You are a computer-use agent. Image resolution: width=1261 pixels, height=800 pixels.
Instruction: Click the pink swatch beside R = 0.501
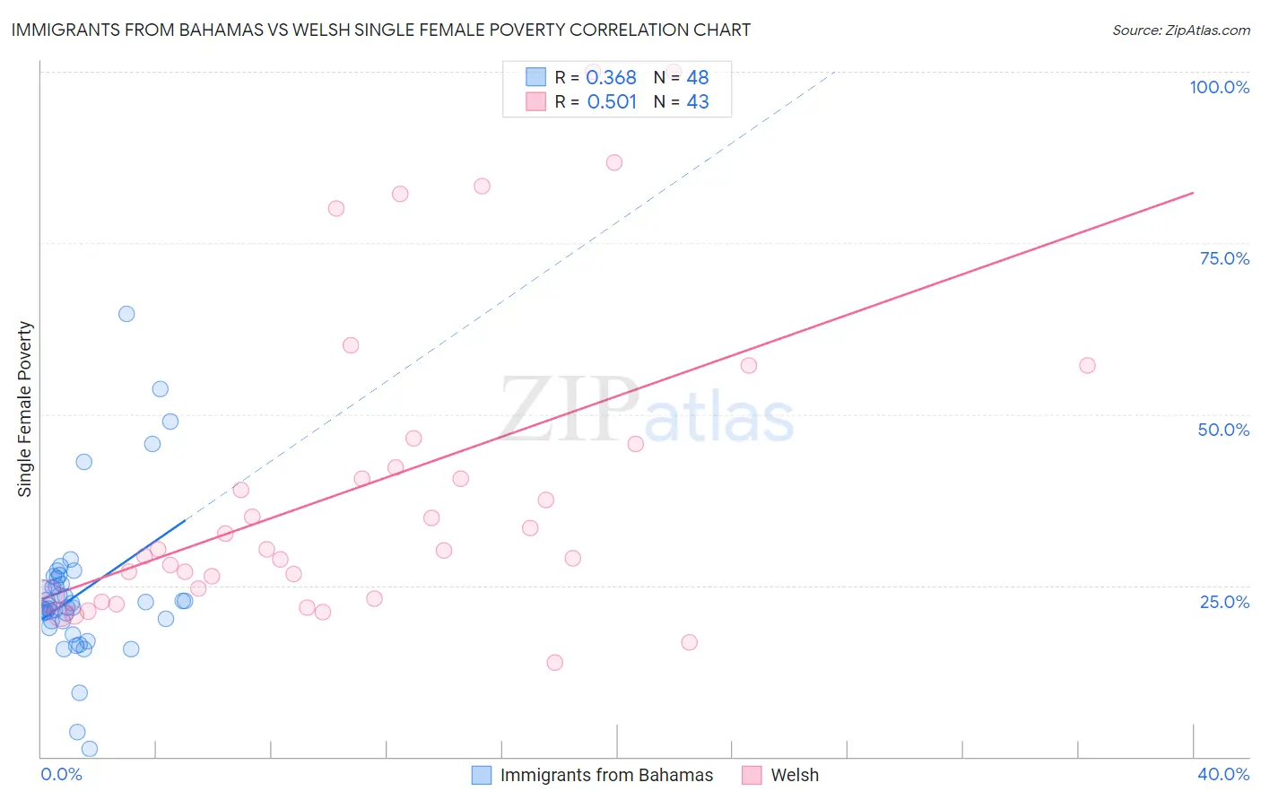tap(535, 101)
